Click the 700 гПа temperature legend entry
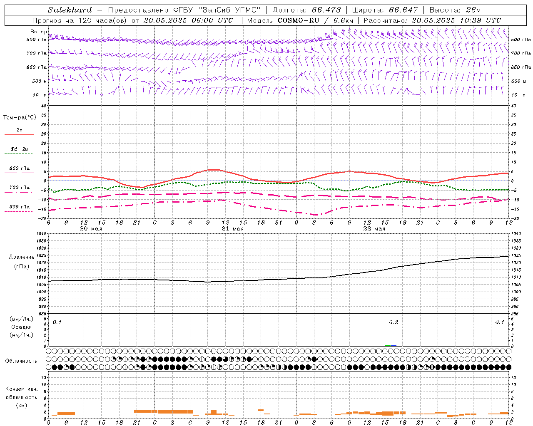Image resolution: width=533 pixels, height=426 pixels. click(19, 188)
